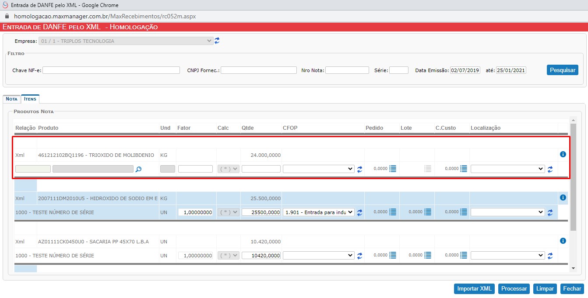The height and width of the screenshot is (298, 588).
Task: Open info icon for TRIOXIDO DE MOLIBDENIO
Action: click(563, 154)
